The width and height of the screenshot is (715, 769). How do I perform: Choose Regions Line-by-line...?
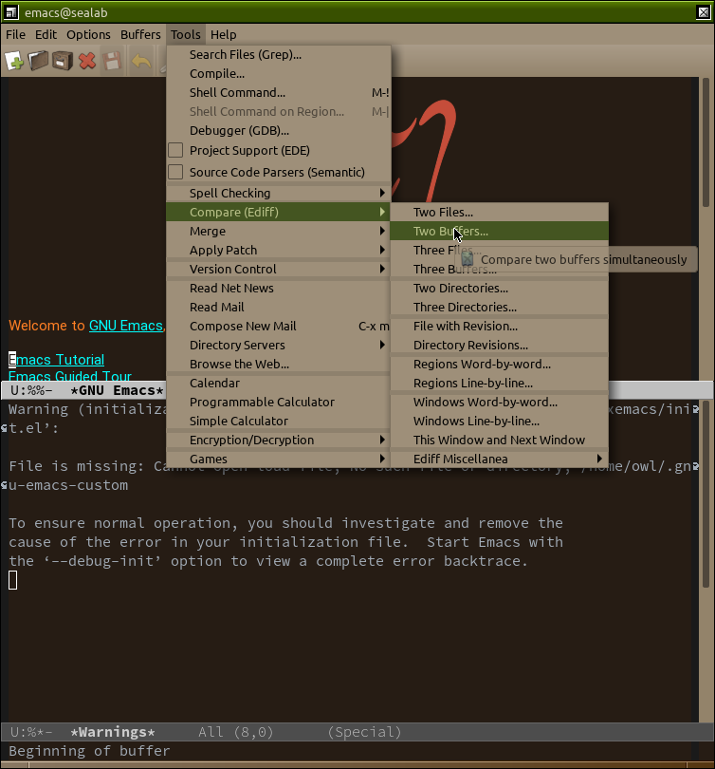(x=499, y=383)
